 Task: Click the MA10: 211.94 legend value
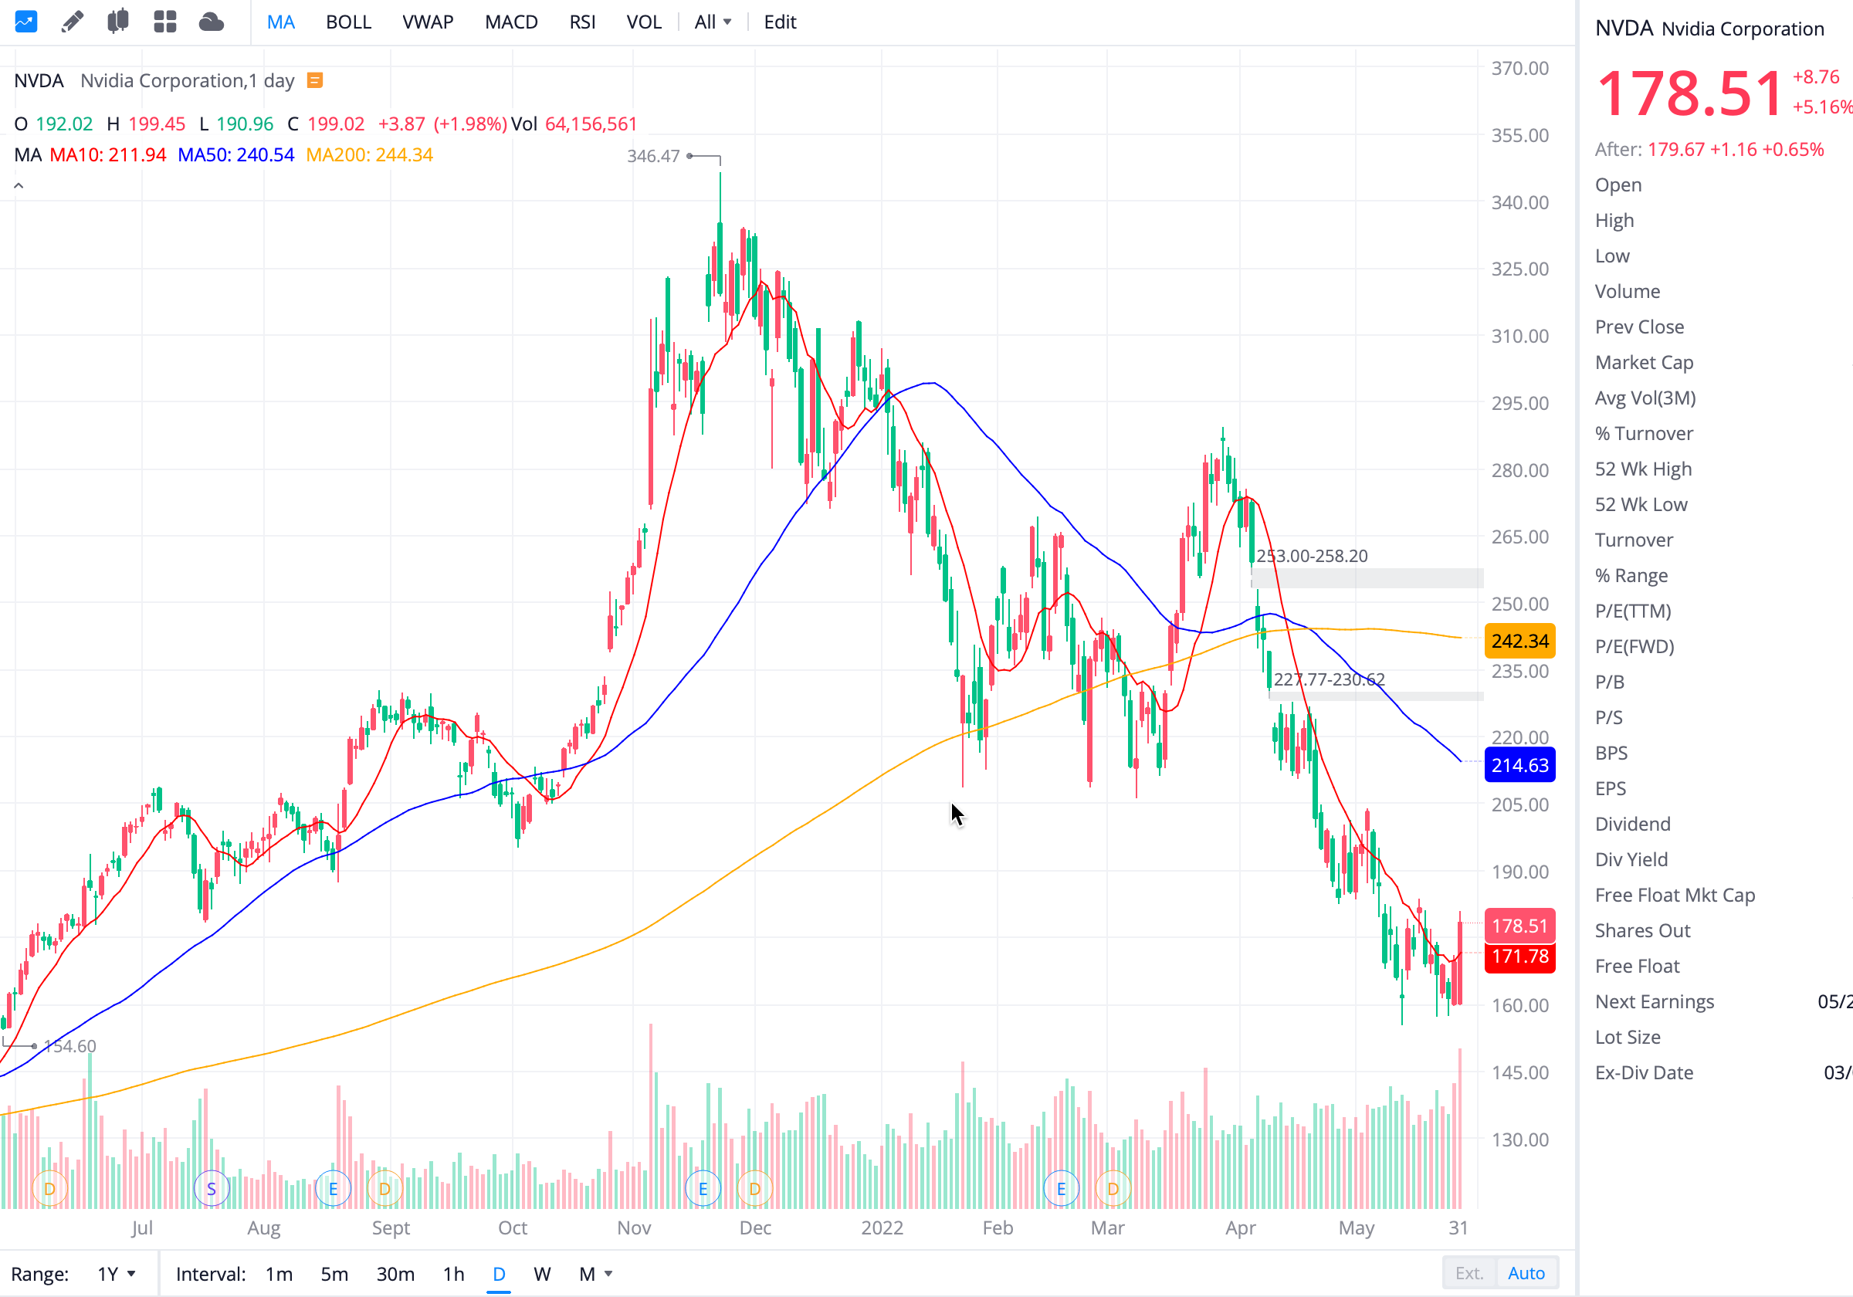tap(108, 155)
